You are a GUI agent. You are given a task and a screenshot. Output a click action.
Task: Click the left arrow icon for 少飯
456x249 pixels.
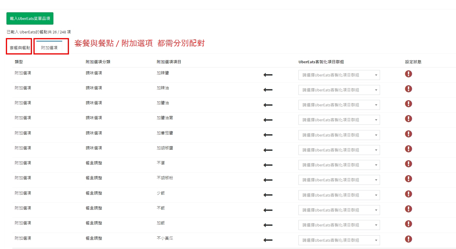click(268, 195)
